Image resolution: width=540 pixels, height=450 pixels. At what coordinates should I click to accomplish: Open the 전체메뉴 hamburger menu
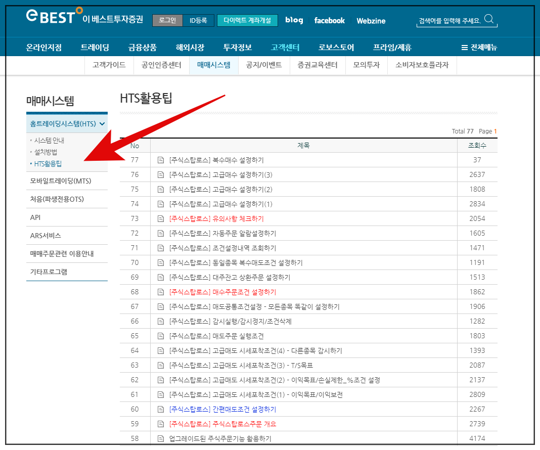pos(479,48)
